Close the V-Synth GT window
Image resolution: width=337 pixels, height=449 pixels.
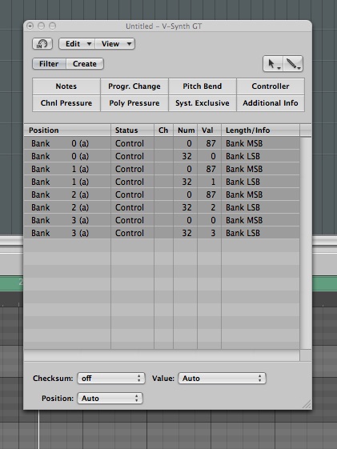[30, 26]
